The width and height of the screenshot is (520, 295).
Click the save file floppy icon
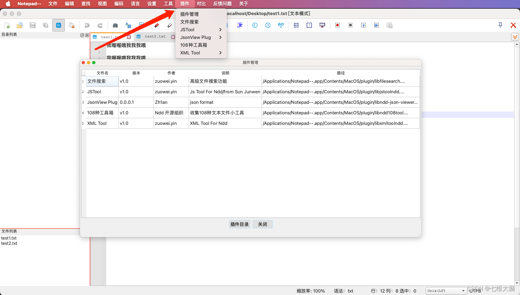pyautogui.click(x=33, y=25)
